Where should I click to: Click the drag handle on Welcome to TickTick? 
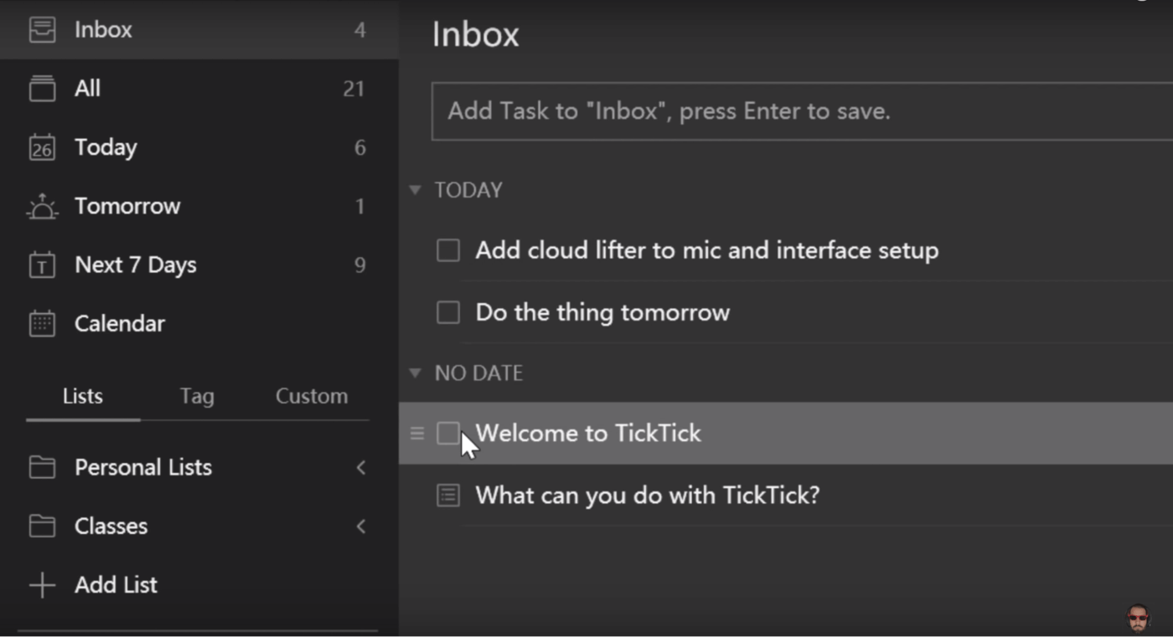tap(416, 434)
